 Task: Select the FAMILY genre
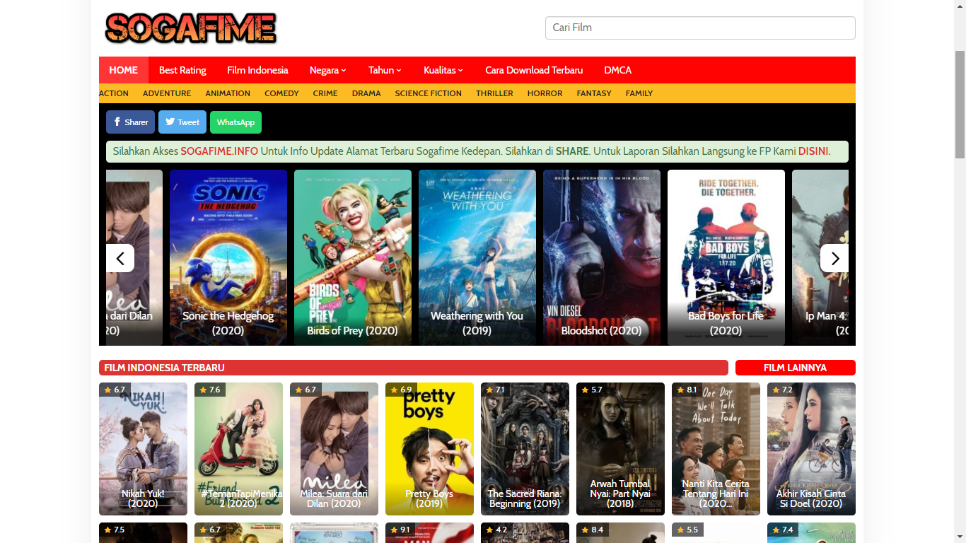(639, 93)
